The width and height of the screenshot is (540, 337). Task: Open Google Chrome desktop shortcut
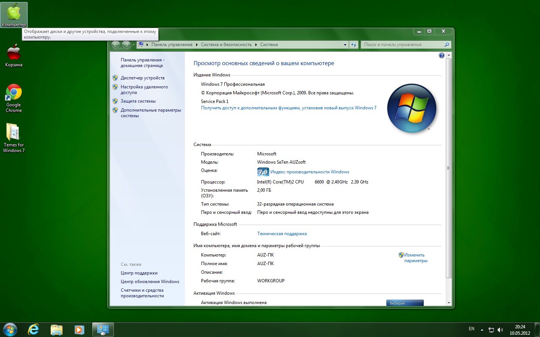pyautogui.click(x=14, y=98)
